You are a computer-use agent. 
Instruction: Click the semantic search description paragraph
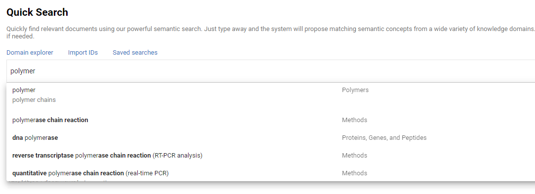270,32
